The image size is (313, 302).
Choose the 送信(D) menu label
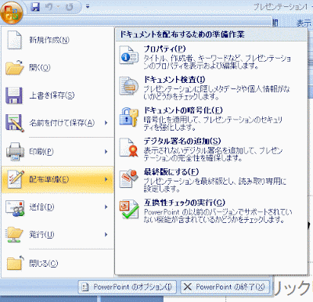(x=41, y=207)
